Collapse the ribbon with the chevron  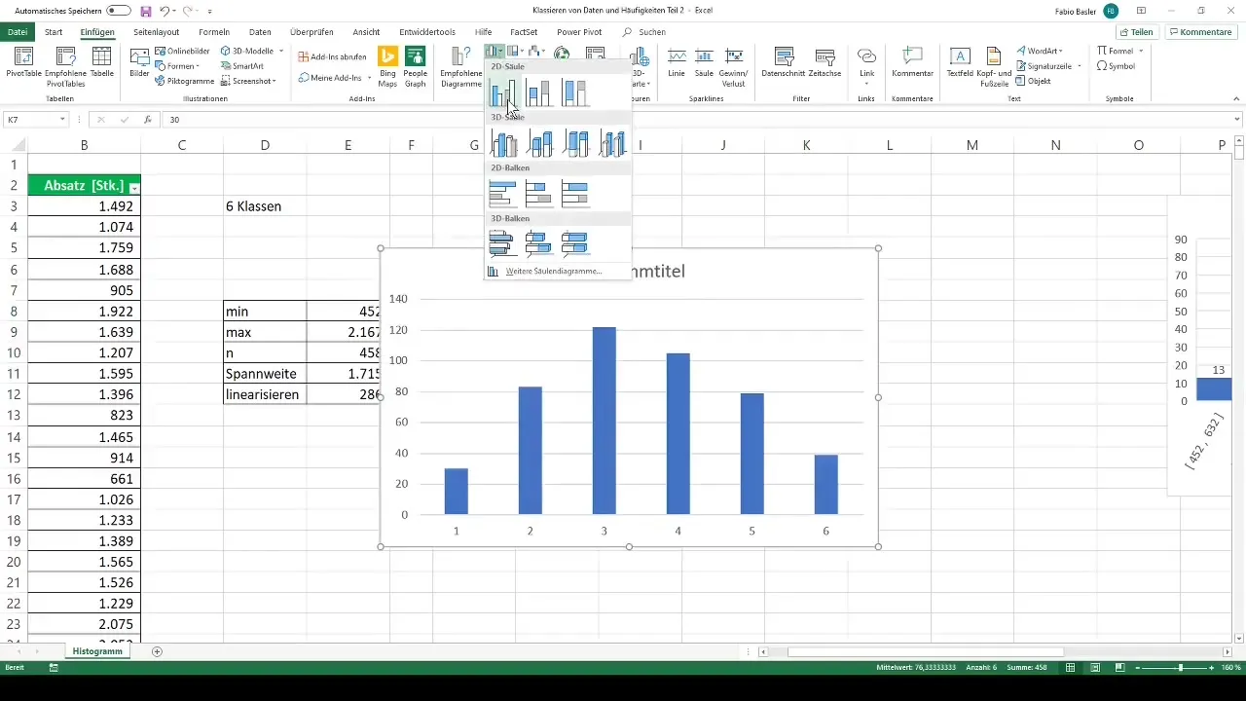(1237, 99)
